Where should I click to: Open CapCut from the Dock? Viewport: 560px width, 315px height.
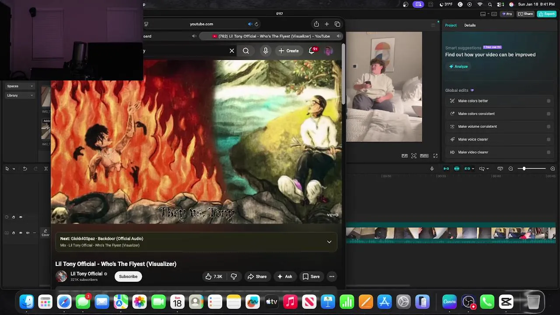506,302
